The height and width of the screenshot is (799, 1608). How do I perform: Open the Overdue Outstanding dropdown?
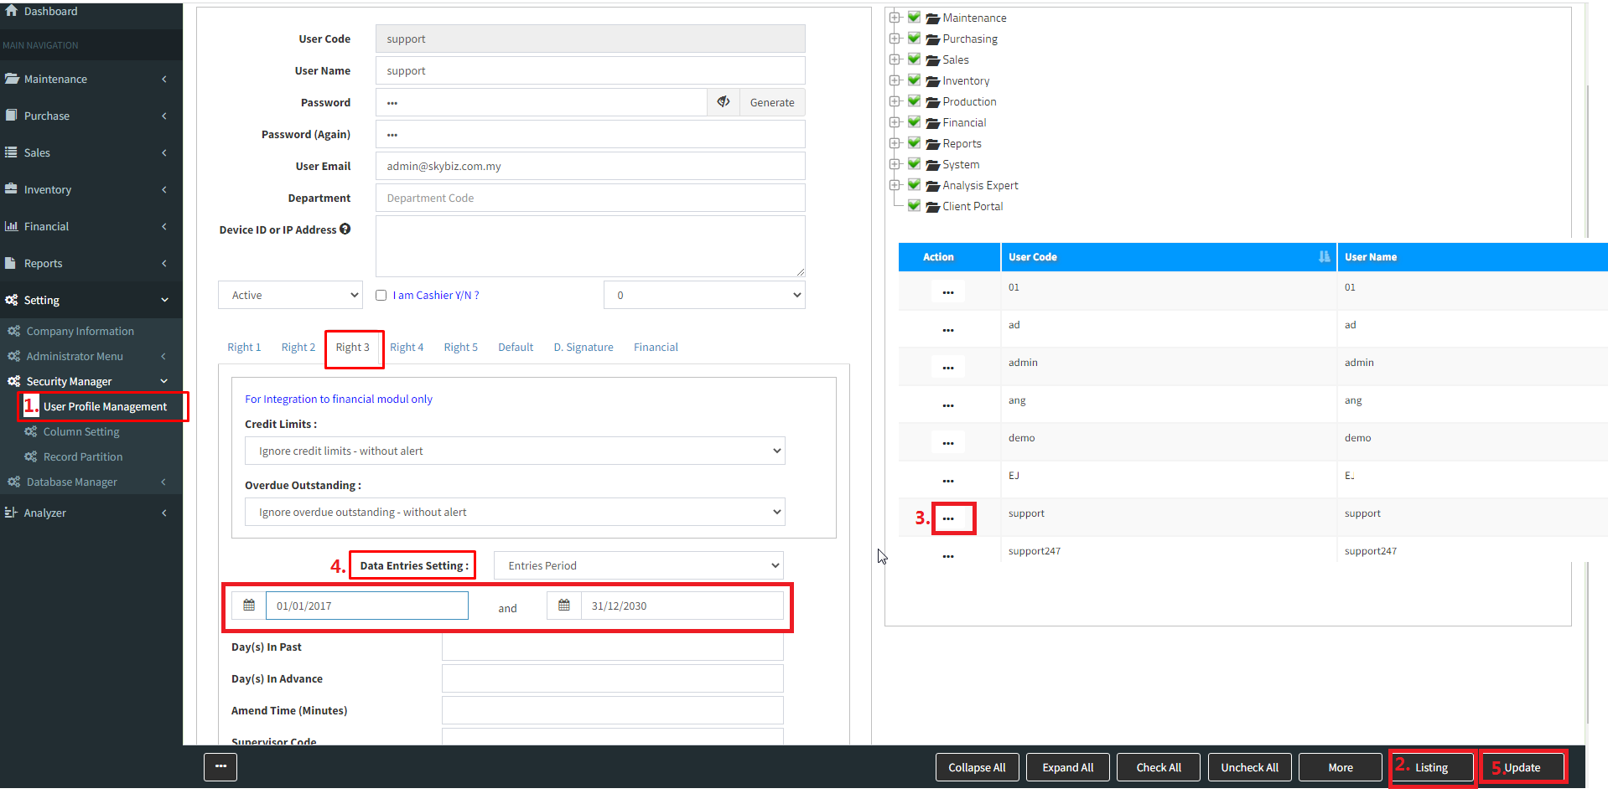click(515, 512)
